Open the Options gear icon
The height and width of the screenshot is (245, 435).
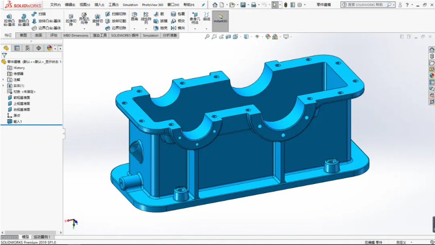coord(299,5)
